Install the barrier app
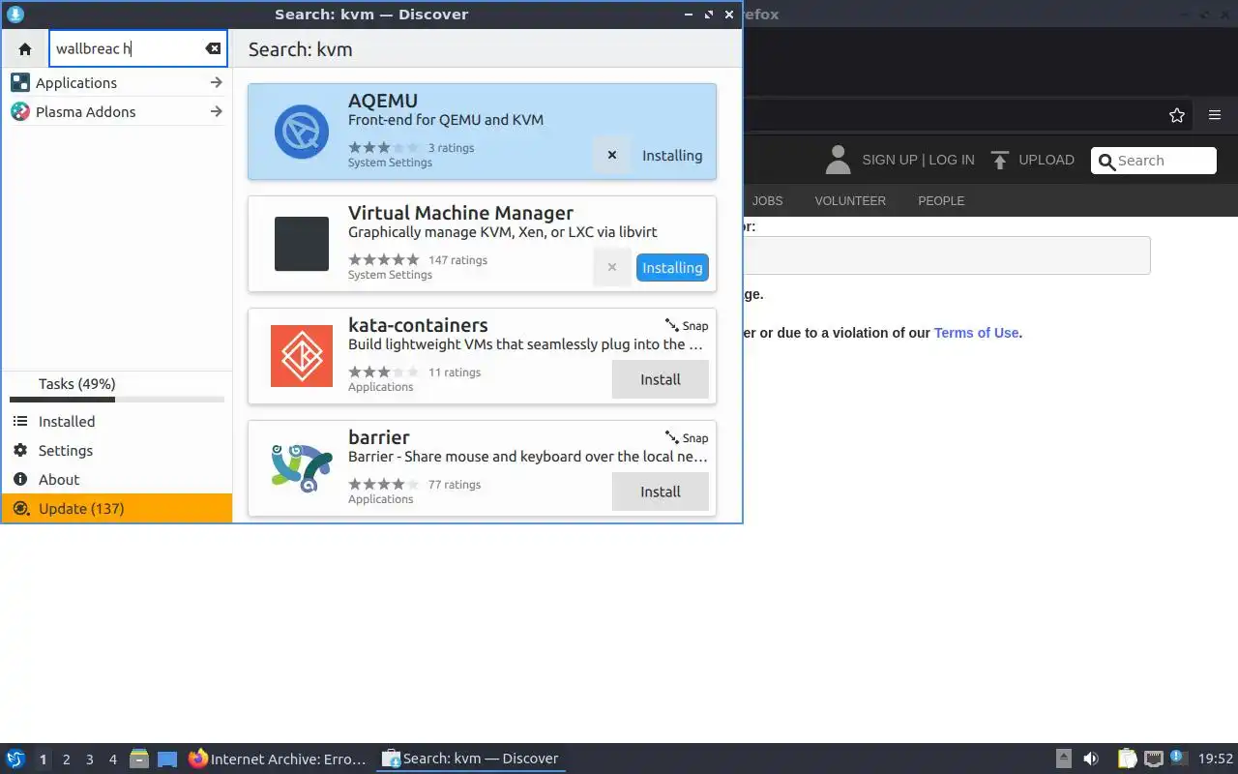The height and width of the screenshot is (774, 1238). 661,491
